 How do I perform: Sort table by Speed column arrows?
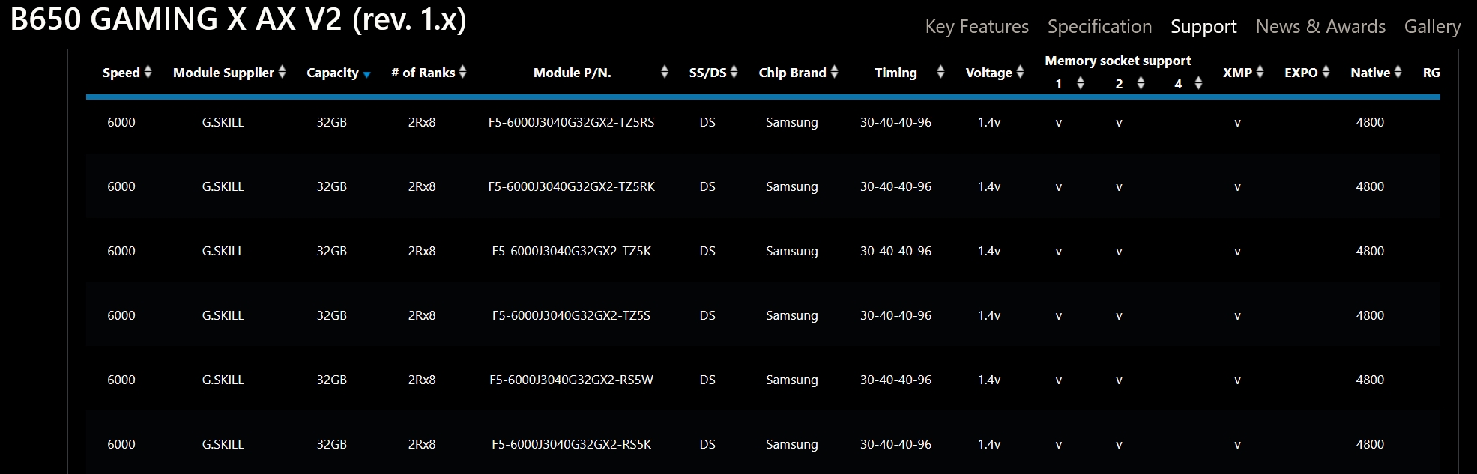tap(148, 72)
